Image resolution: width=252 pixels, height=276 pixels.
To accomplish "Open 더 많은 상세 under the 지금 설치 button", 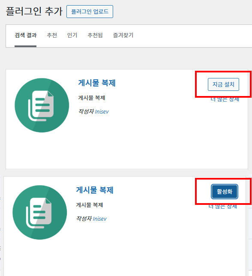I will [225, 99].
